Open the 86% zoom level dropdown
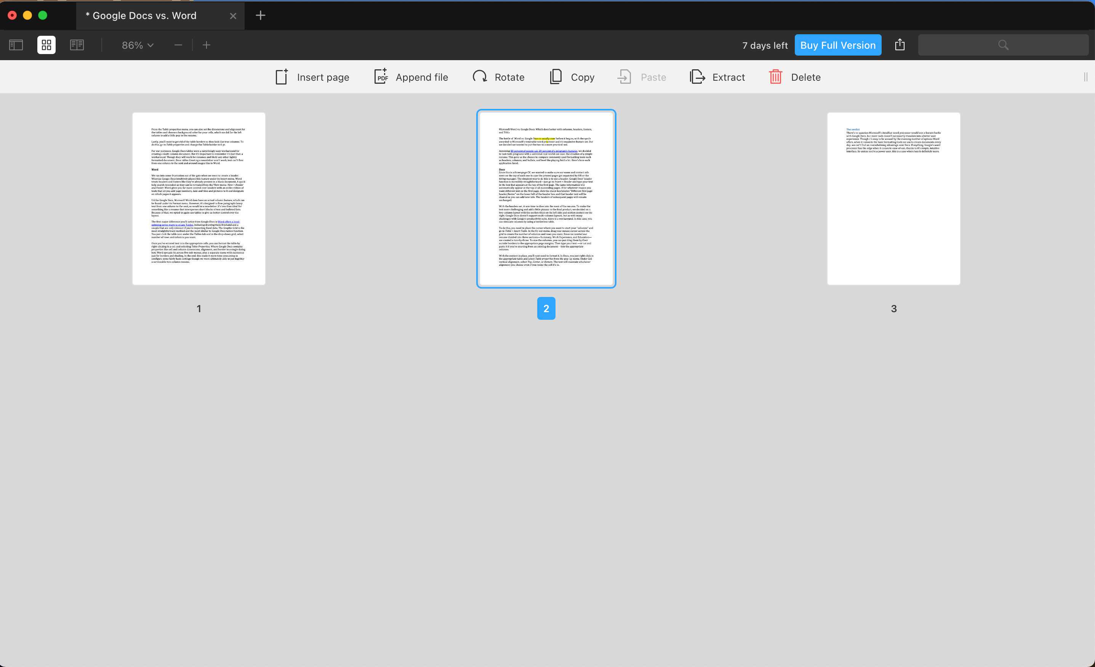This screenshot has height=667, width=1095. [x=138, y=45]
